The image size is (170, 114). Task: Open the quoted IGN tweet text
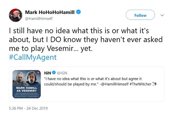tap(100, 81)
